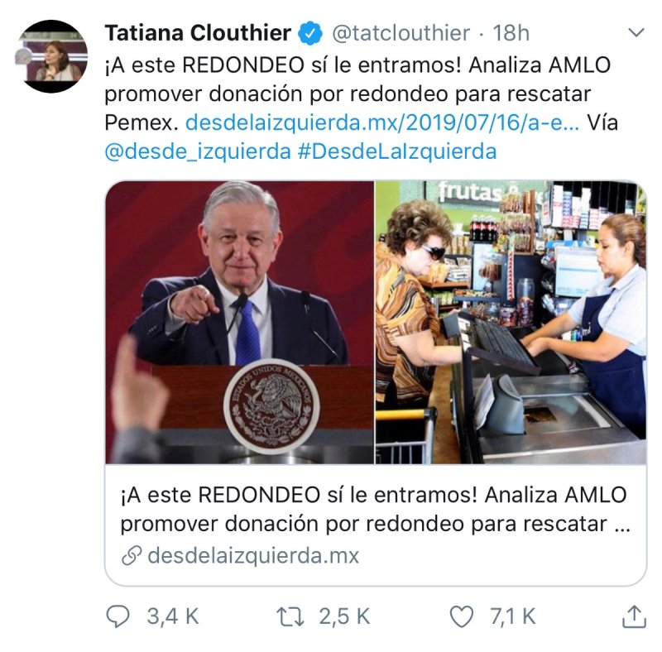Open Tatiana Clouthier's profile picture
This screenshot has width=662, height=652.
[52, 56]
